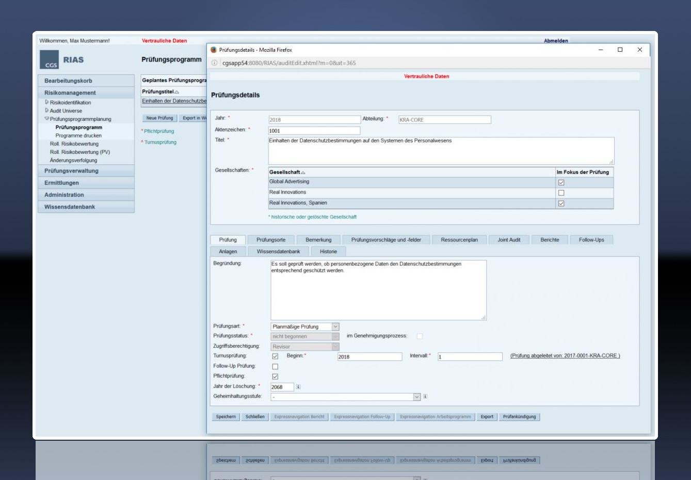Click into the Begründung text area
This screenshot has height=480, width=691.
pyautogui.click(x=378, y=290)
